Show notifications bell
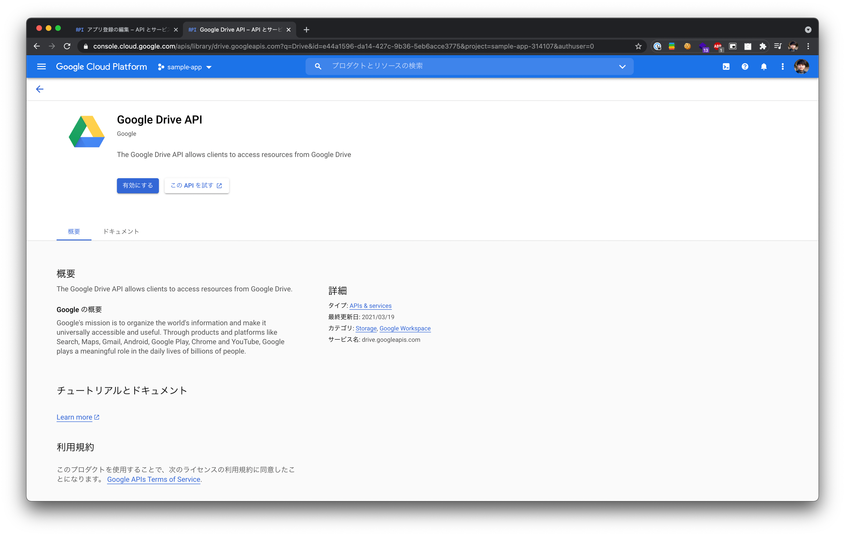The height and width of the screenshot is (536, 845). [764, 67]
